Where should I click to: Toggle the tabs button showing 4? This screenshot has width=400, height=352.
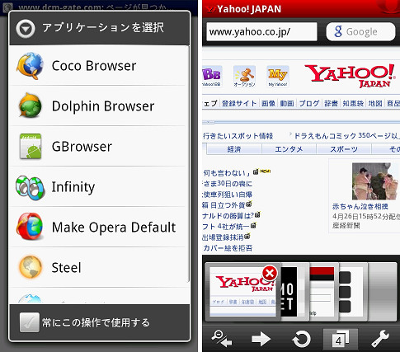[341, 340]
